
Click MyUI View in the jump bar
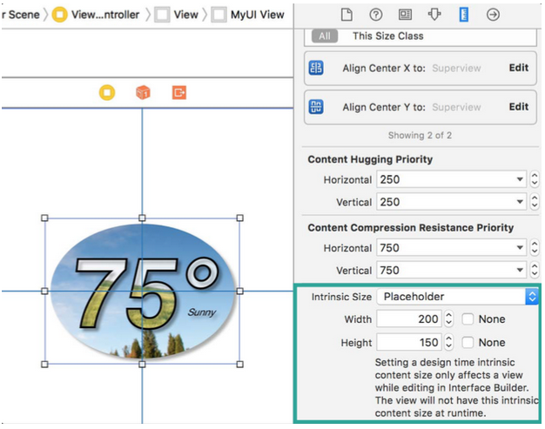[x=257, y=15]
